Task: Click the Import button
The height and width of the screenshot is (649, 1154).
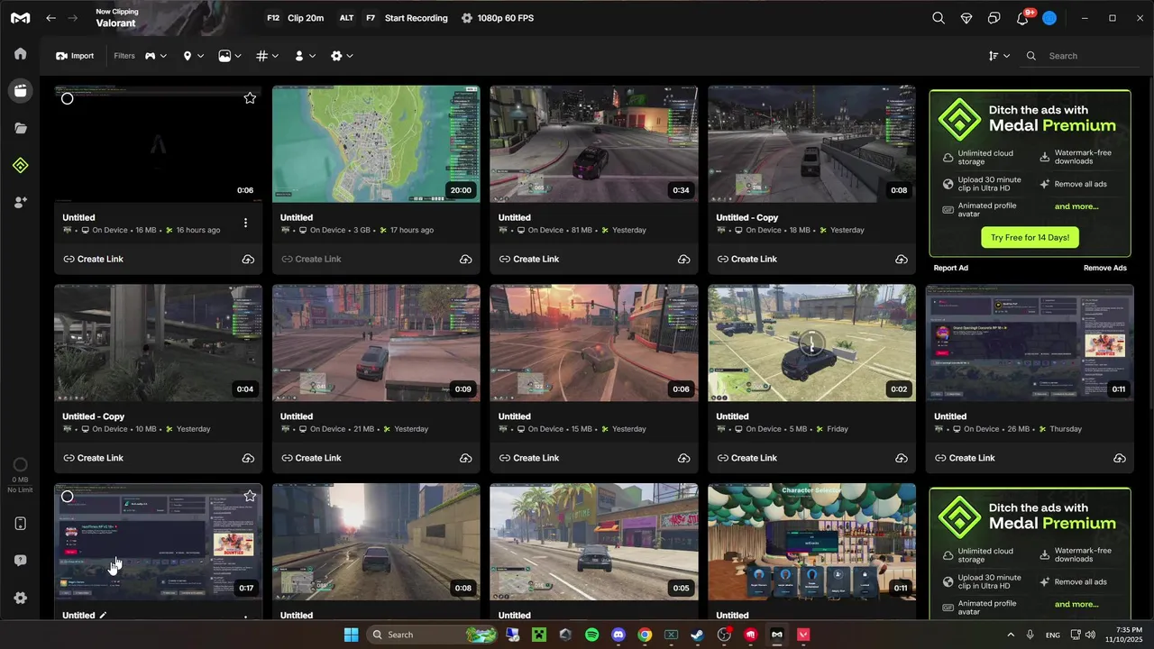Action: coord(75,56)
